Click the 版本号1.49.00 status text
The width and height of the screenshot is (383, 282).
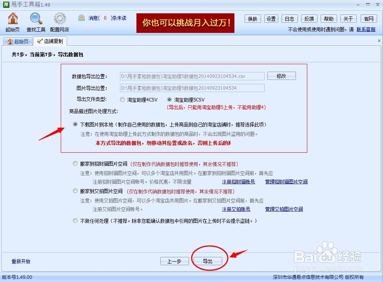(17, 277)
